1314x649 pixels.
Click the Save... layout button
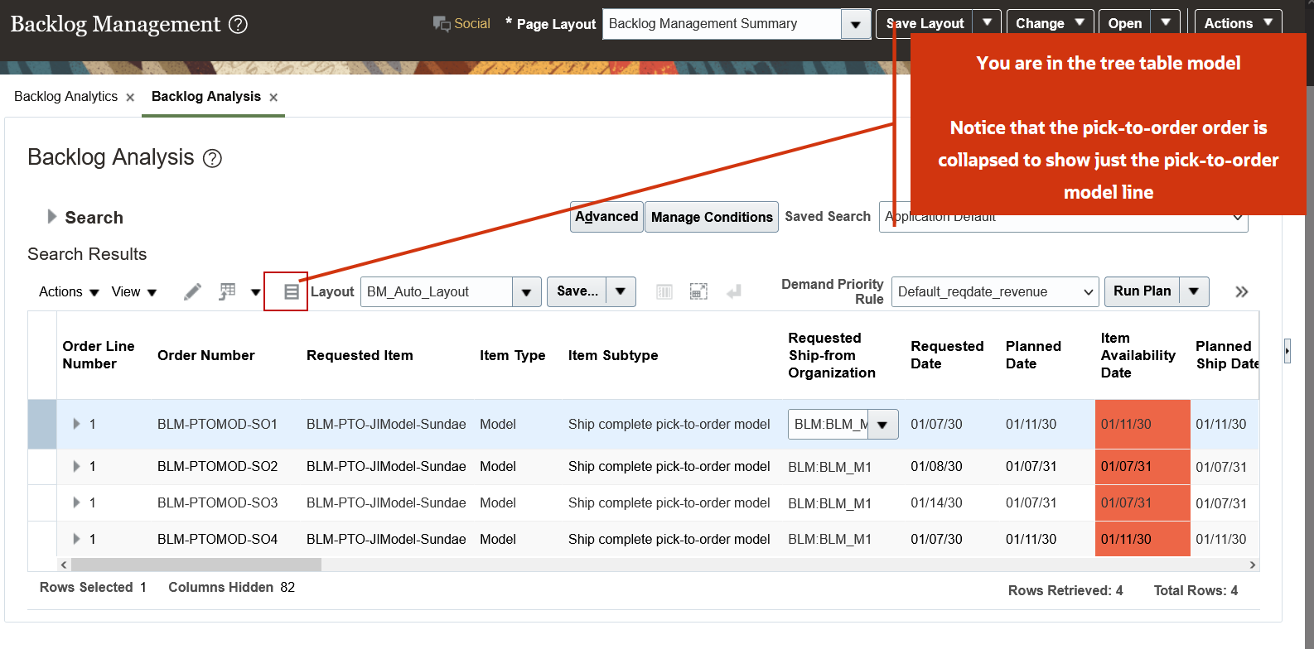[577, 291]
